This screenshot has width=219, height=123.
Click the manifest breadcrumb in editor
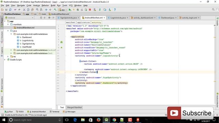pyautogui.click(x=70, y=23)
